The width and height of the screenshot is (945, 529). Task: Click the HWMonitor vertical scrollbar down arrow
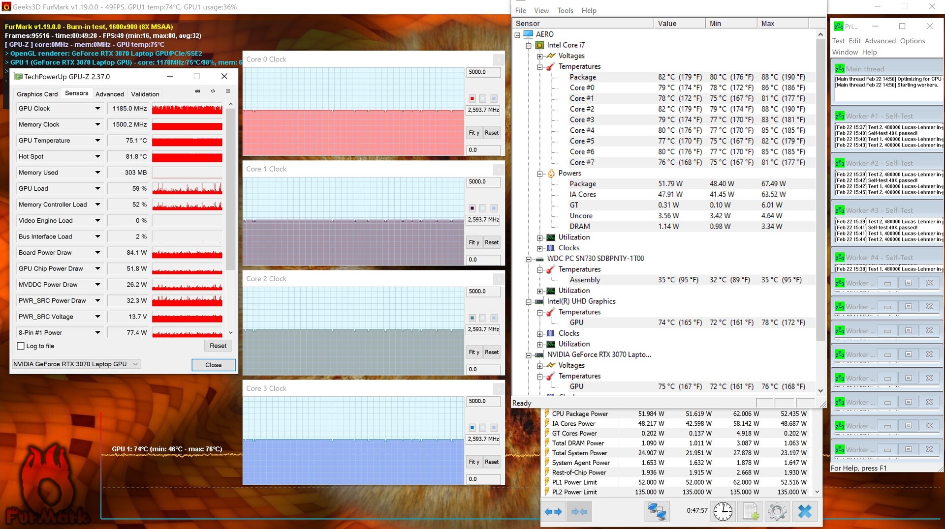click(x=820, y=390)
